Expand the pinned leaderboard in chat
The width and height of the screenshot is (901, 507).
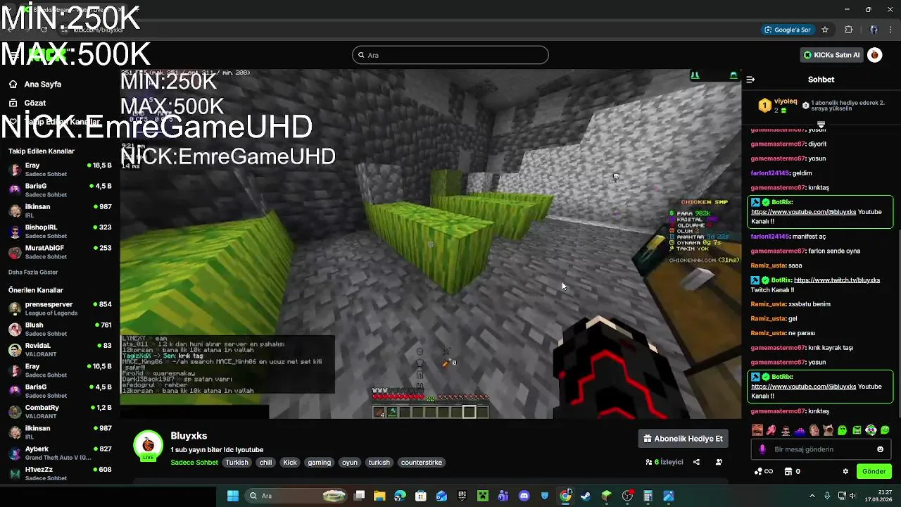[x=821, y=124]
